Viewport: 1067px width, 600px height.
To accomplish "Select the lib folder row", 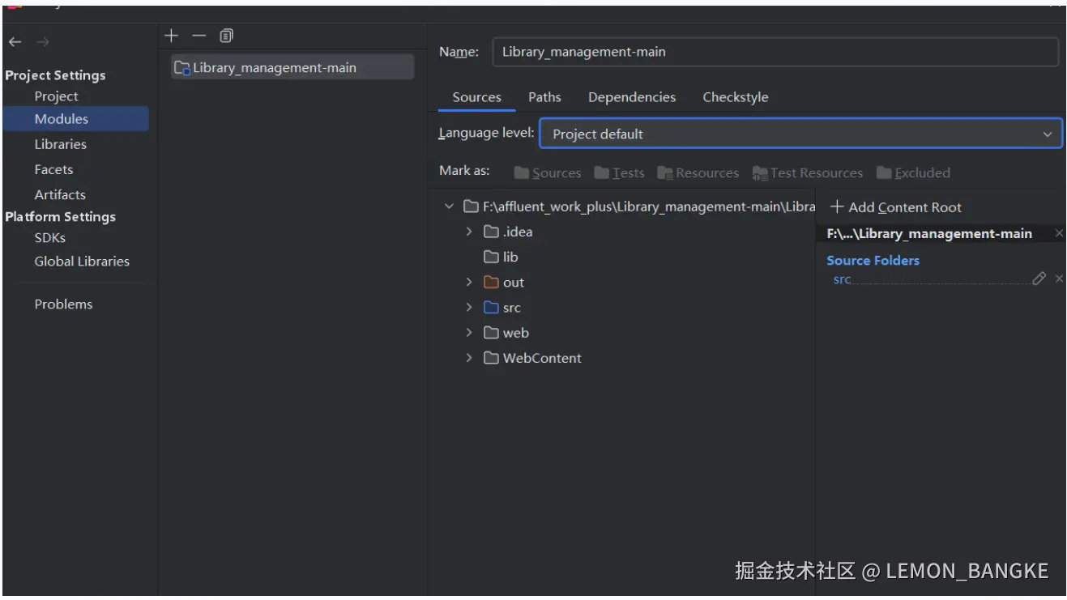I will [621, 257].
